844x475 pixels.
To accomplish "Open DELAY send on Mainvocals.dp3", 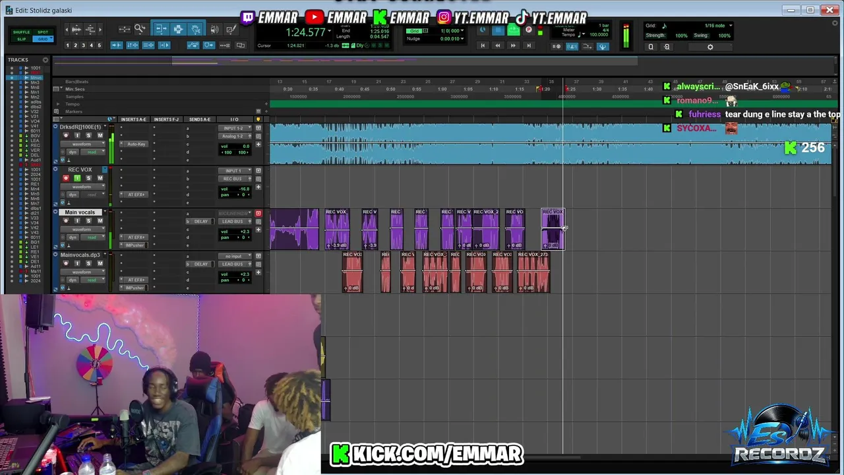I will point(200,264).
